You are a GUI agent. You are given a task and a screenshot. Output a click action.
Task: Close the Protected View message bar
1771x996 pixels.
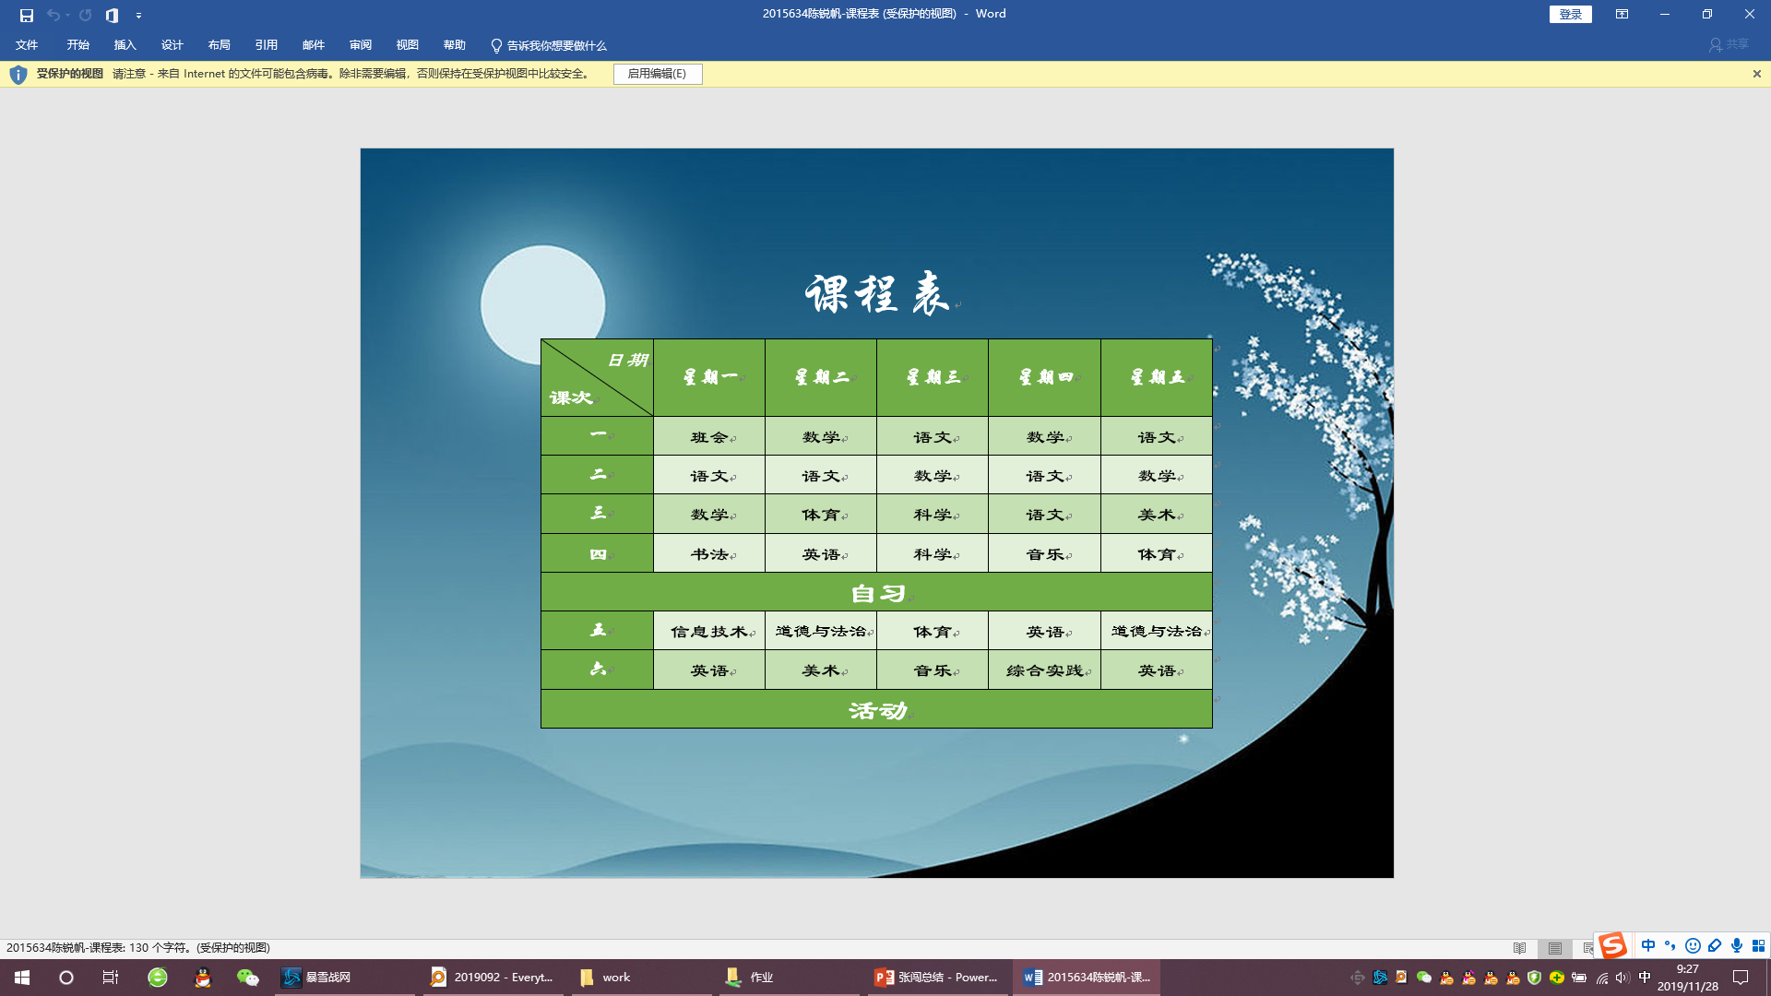pos(1756,74)
